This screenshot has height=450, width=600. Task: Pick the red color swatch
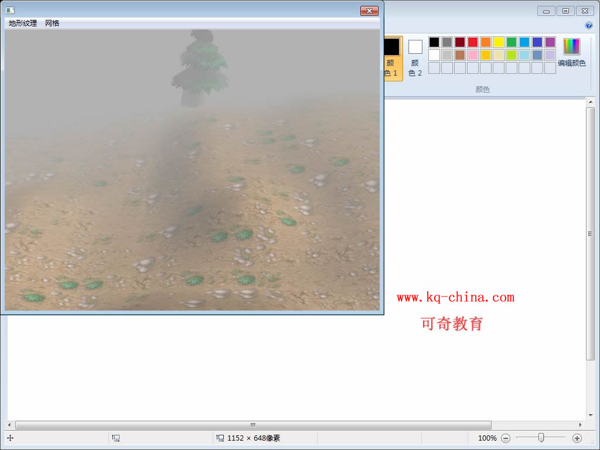tap(472, 42)
